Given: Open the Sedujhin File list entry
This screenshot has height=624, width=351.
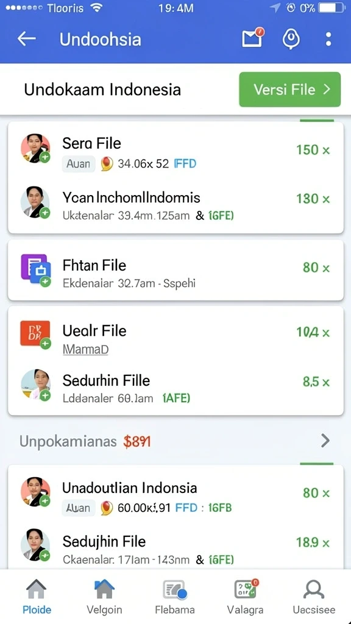Looking at the screenshot, I should click(175, 549).
